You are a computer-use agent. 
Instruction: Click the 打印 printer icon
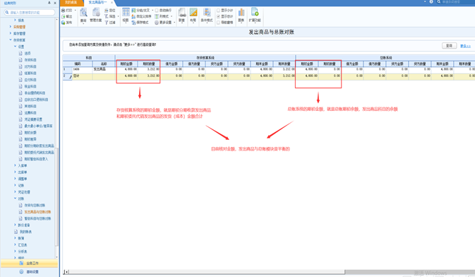[x=63, y=11]
